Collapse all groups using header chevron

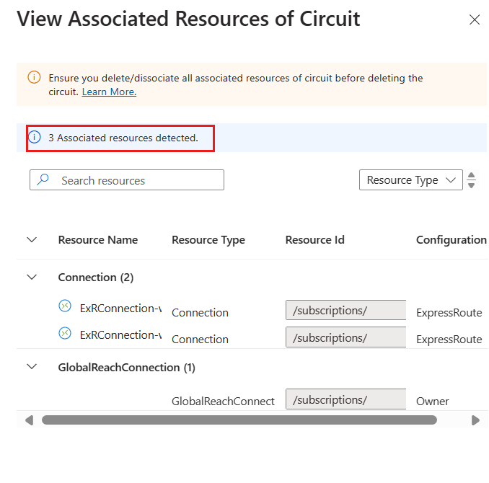coord(32,240)
